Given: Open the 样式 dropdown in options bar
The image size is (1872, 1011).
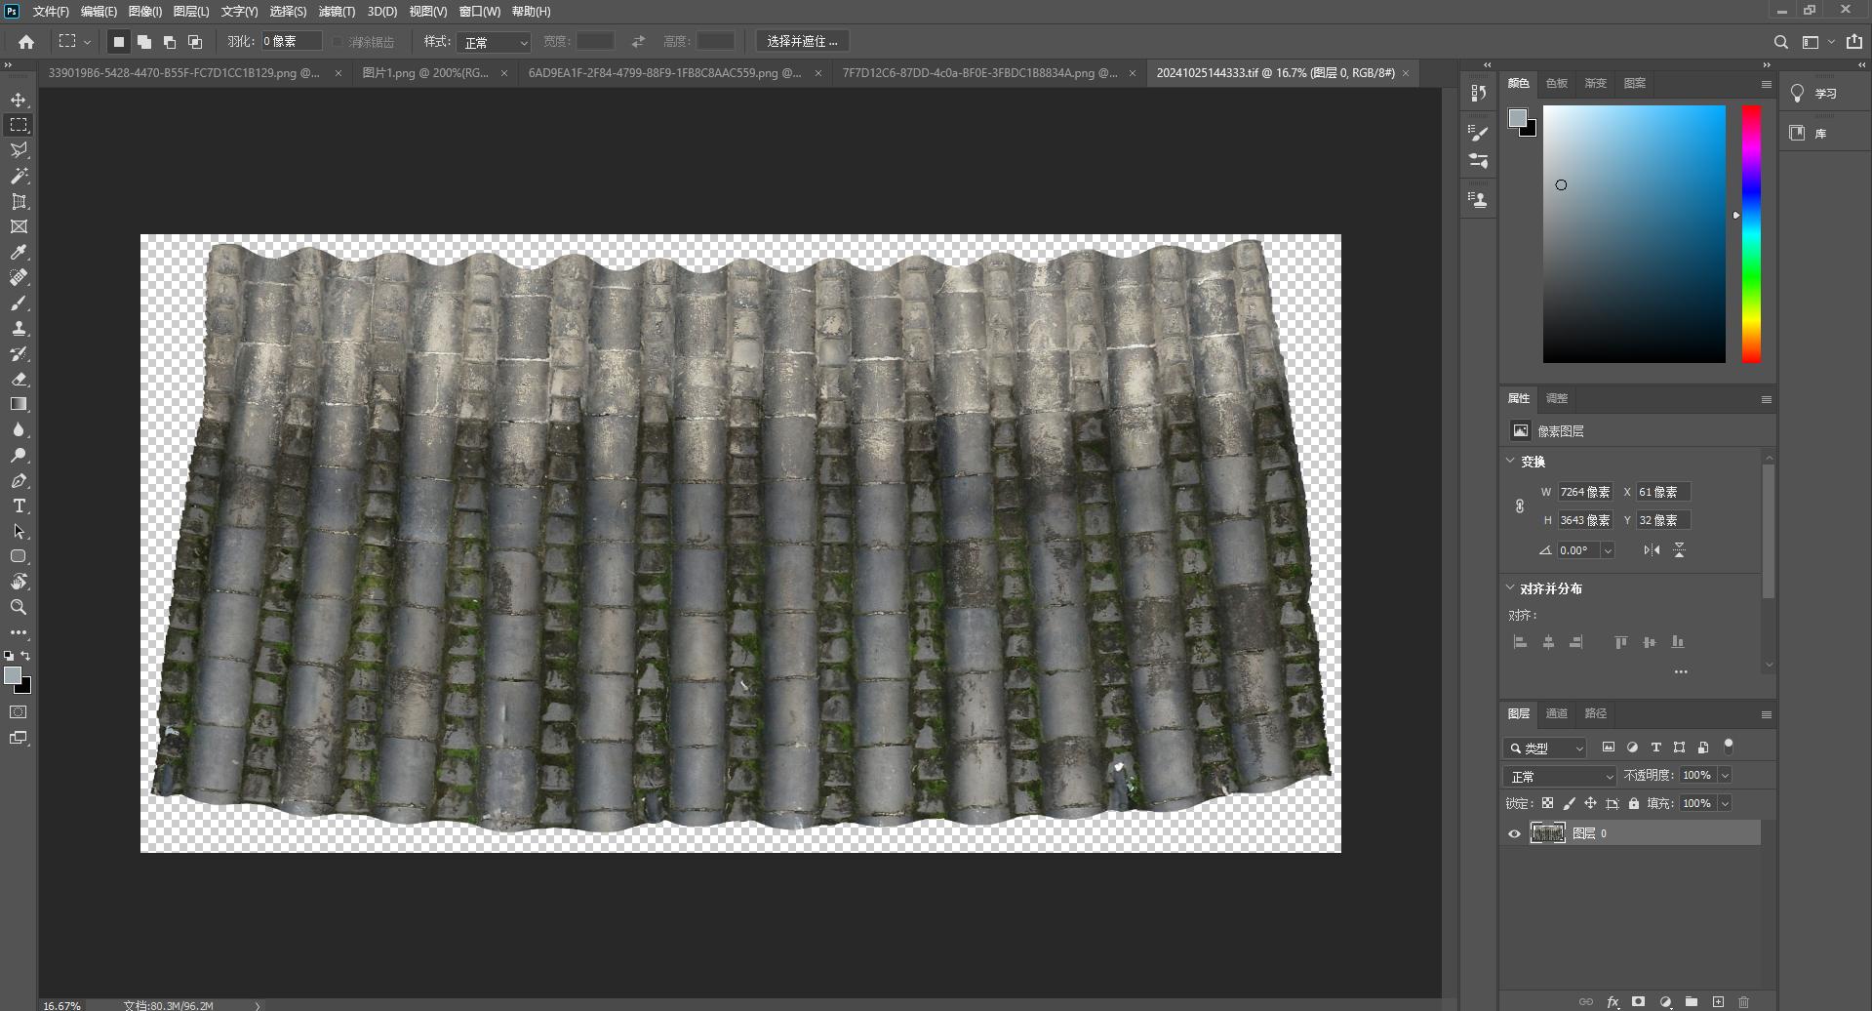Looking at the screenshot, I should 495,42.
